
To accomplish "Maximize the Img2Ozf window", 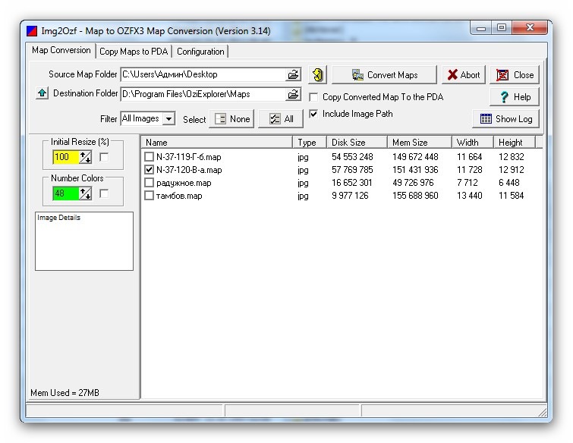I will (502, 28).
